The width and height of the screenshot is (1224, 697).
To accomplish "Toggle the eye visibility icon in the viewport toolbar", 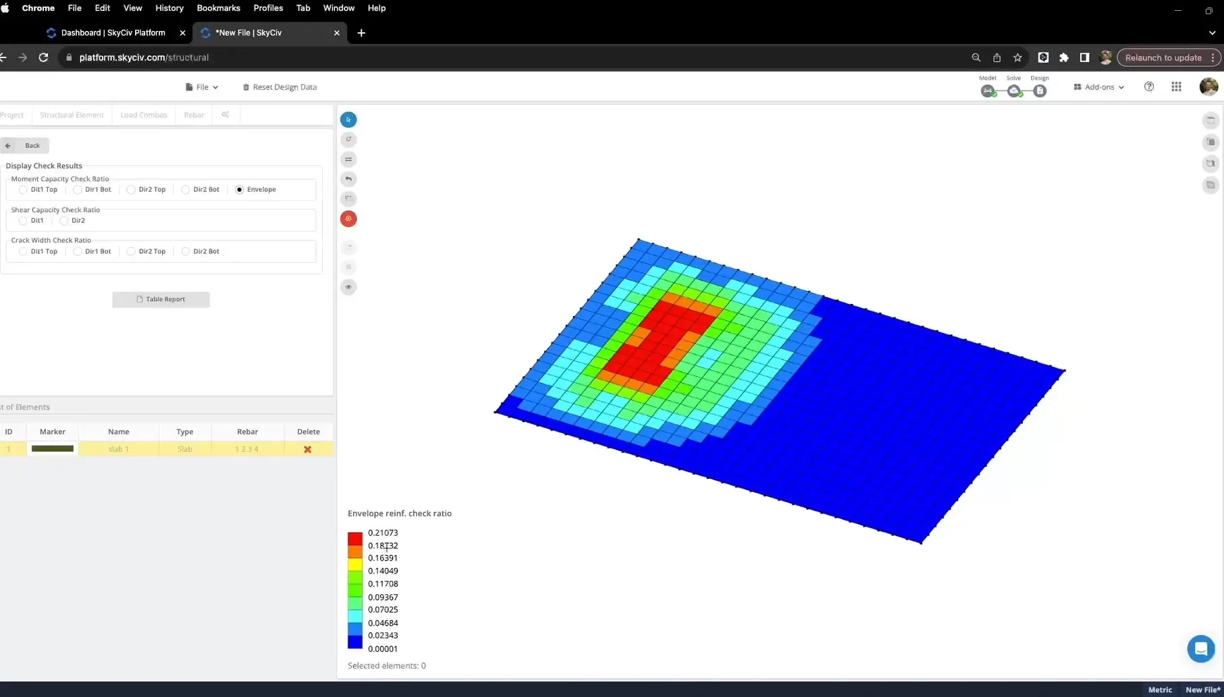I will (x=348, y=287).
